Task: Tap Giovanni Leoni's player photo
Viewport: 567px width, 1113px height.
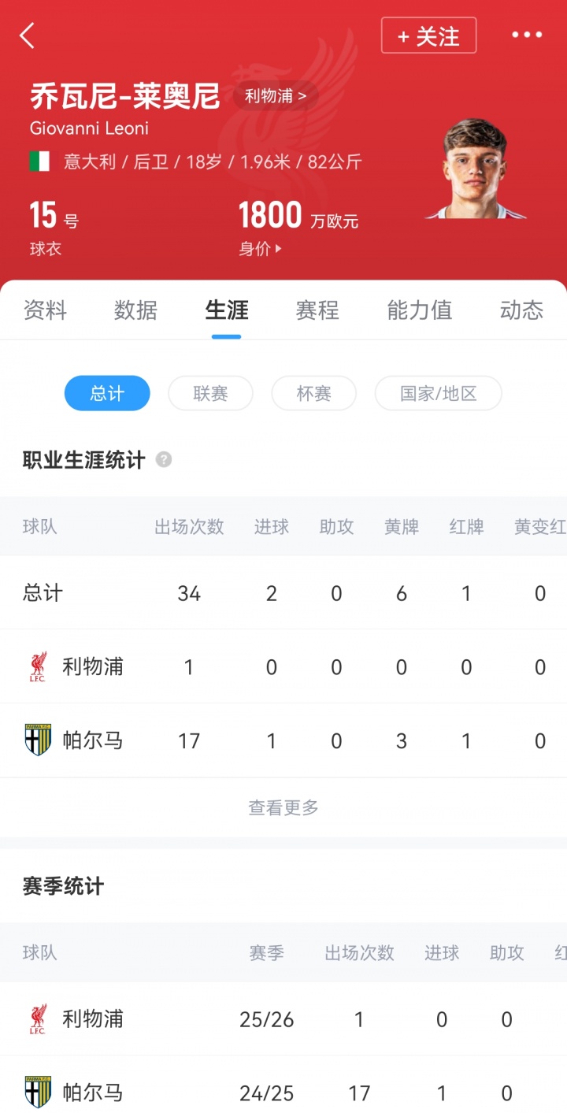Action: point(475,169)
